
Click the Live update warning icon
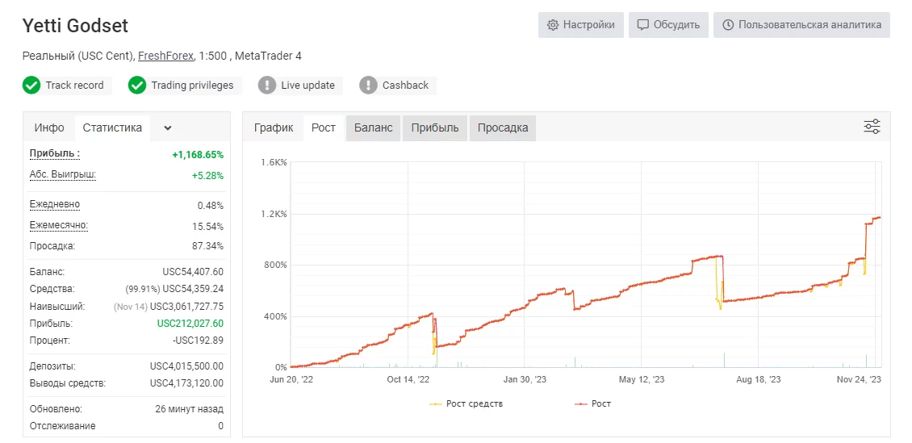point(267,86)
